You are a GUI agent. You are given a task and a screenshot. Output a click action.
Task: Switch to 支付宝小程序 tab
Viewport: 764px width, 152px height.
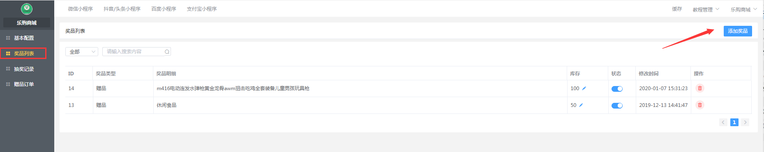pyautogui.click(x=202, y=9)
